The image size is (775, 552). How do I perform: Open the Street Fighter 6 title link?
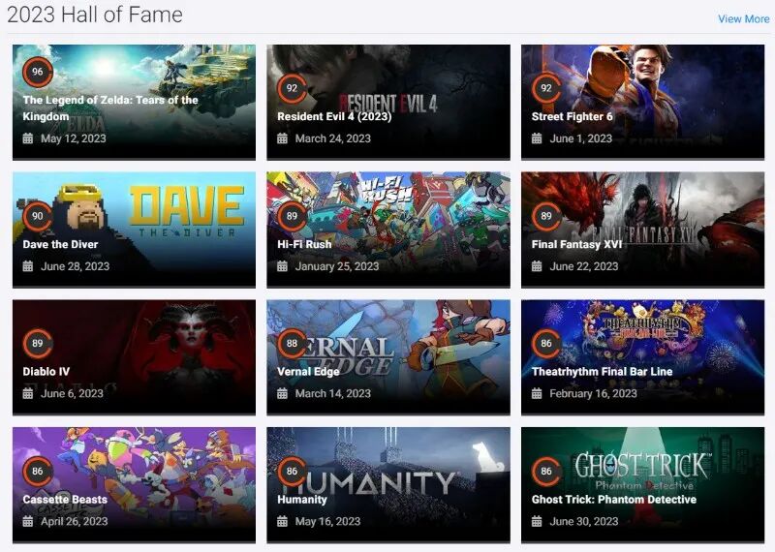pyautogui.click(x=572, y=116)
